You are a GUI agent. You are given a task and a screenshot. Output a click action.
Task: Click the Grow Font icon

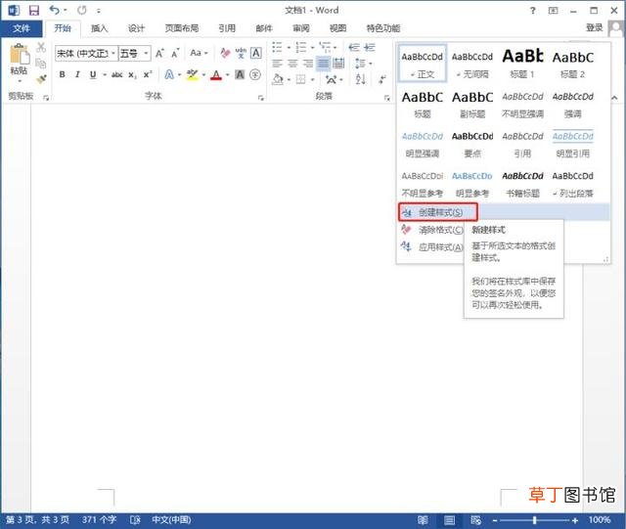click(159, 53)
